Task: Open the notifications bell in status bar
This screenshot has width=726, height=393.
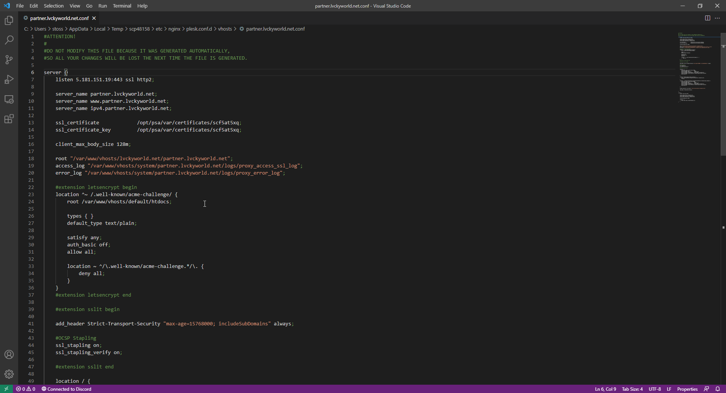Action: coord(718,389)
